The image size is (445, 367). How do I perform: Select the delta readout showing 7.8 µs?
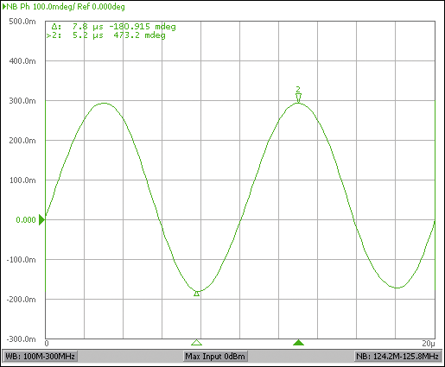[113, 27]
